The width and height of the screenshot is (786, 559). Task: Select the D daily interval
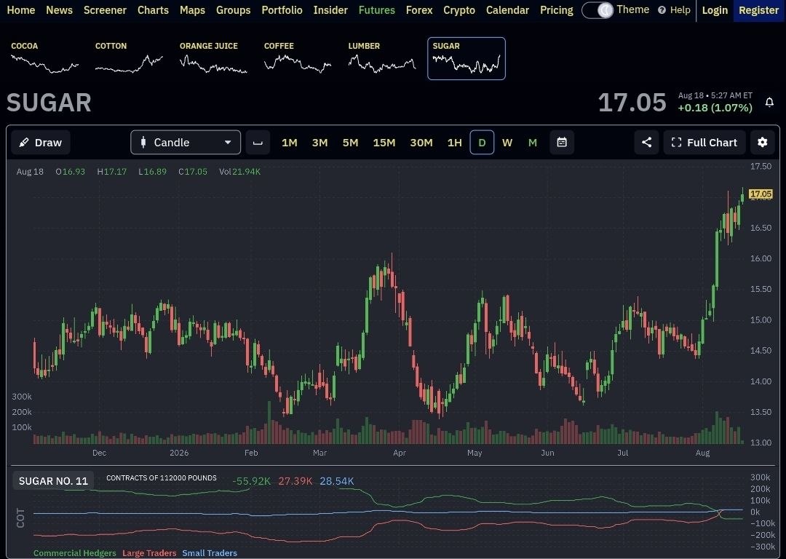click(482, 143)
